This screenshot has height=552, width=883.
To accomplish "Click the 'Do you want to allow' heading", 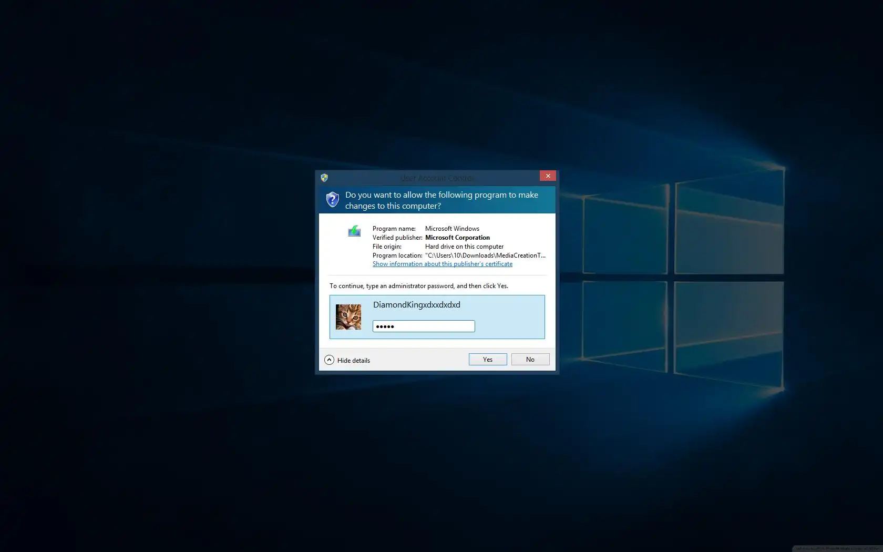I will [441, 200].
